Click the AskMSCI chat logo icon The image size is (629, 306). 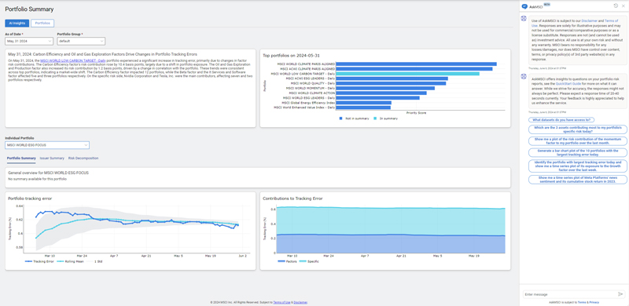click(x=524, y=6)
